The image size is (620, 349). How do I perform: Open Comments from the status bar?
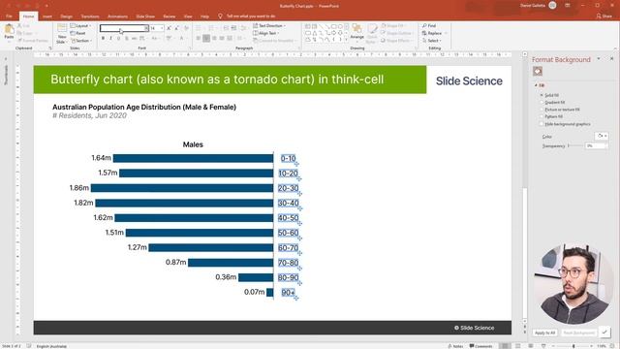tap(480, 346)
